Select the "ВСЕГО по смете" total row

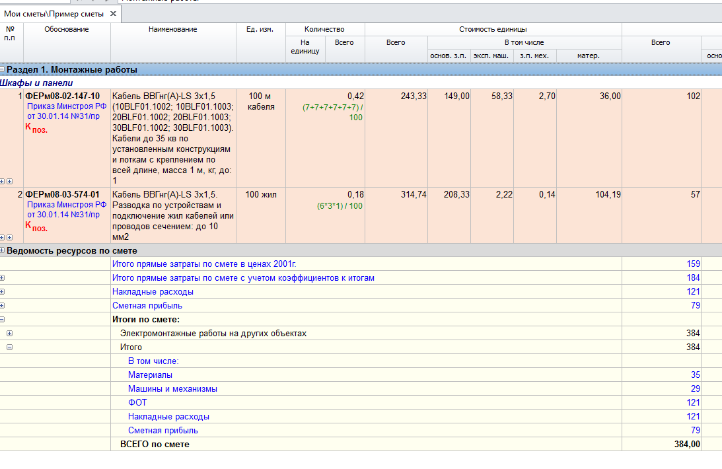[x=155, y=445]
